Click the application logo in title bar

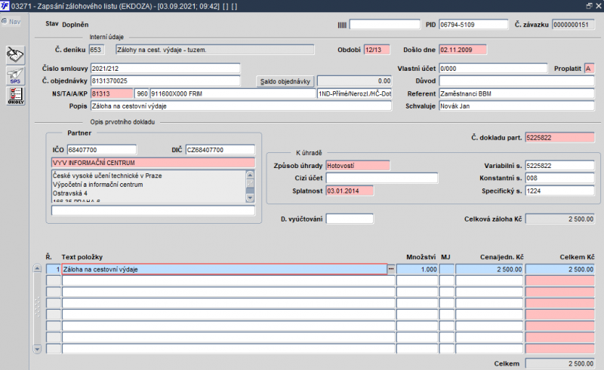tap(6, 5)
